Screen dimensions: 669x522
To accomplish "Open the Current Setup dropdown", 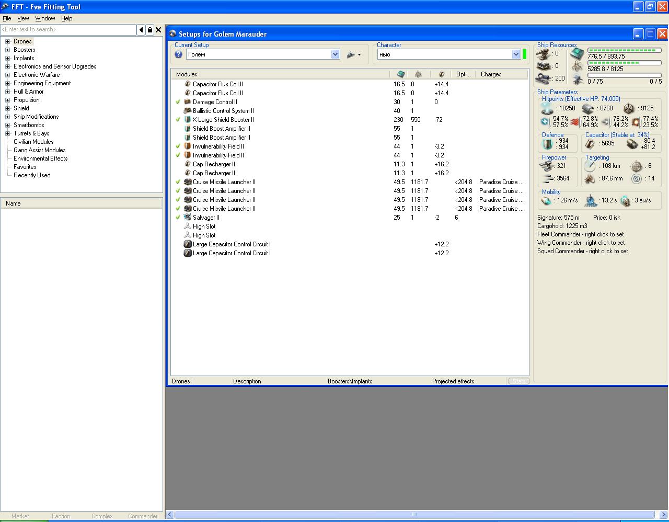I will pos(336,54).
